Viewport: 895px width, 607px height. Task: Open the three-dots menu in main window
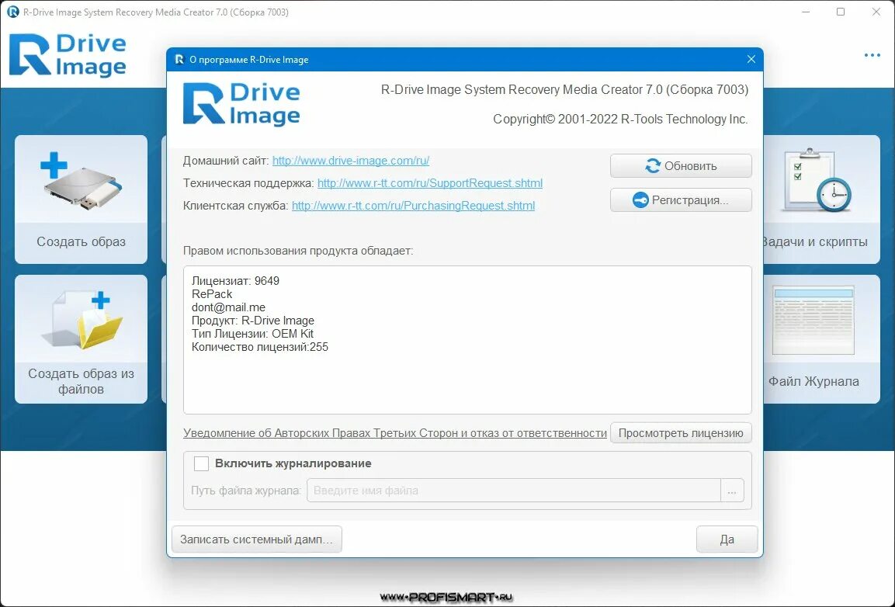pyautogui.click(x=872, y=55)
